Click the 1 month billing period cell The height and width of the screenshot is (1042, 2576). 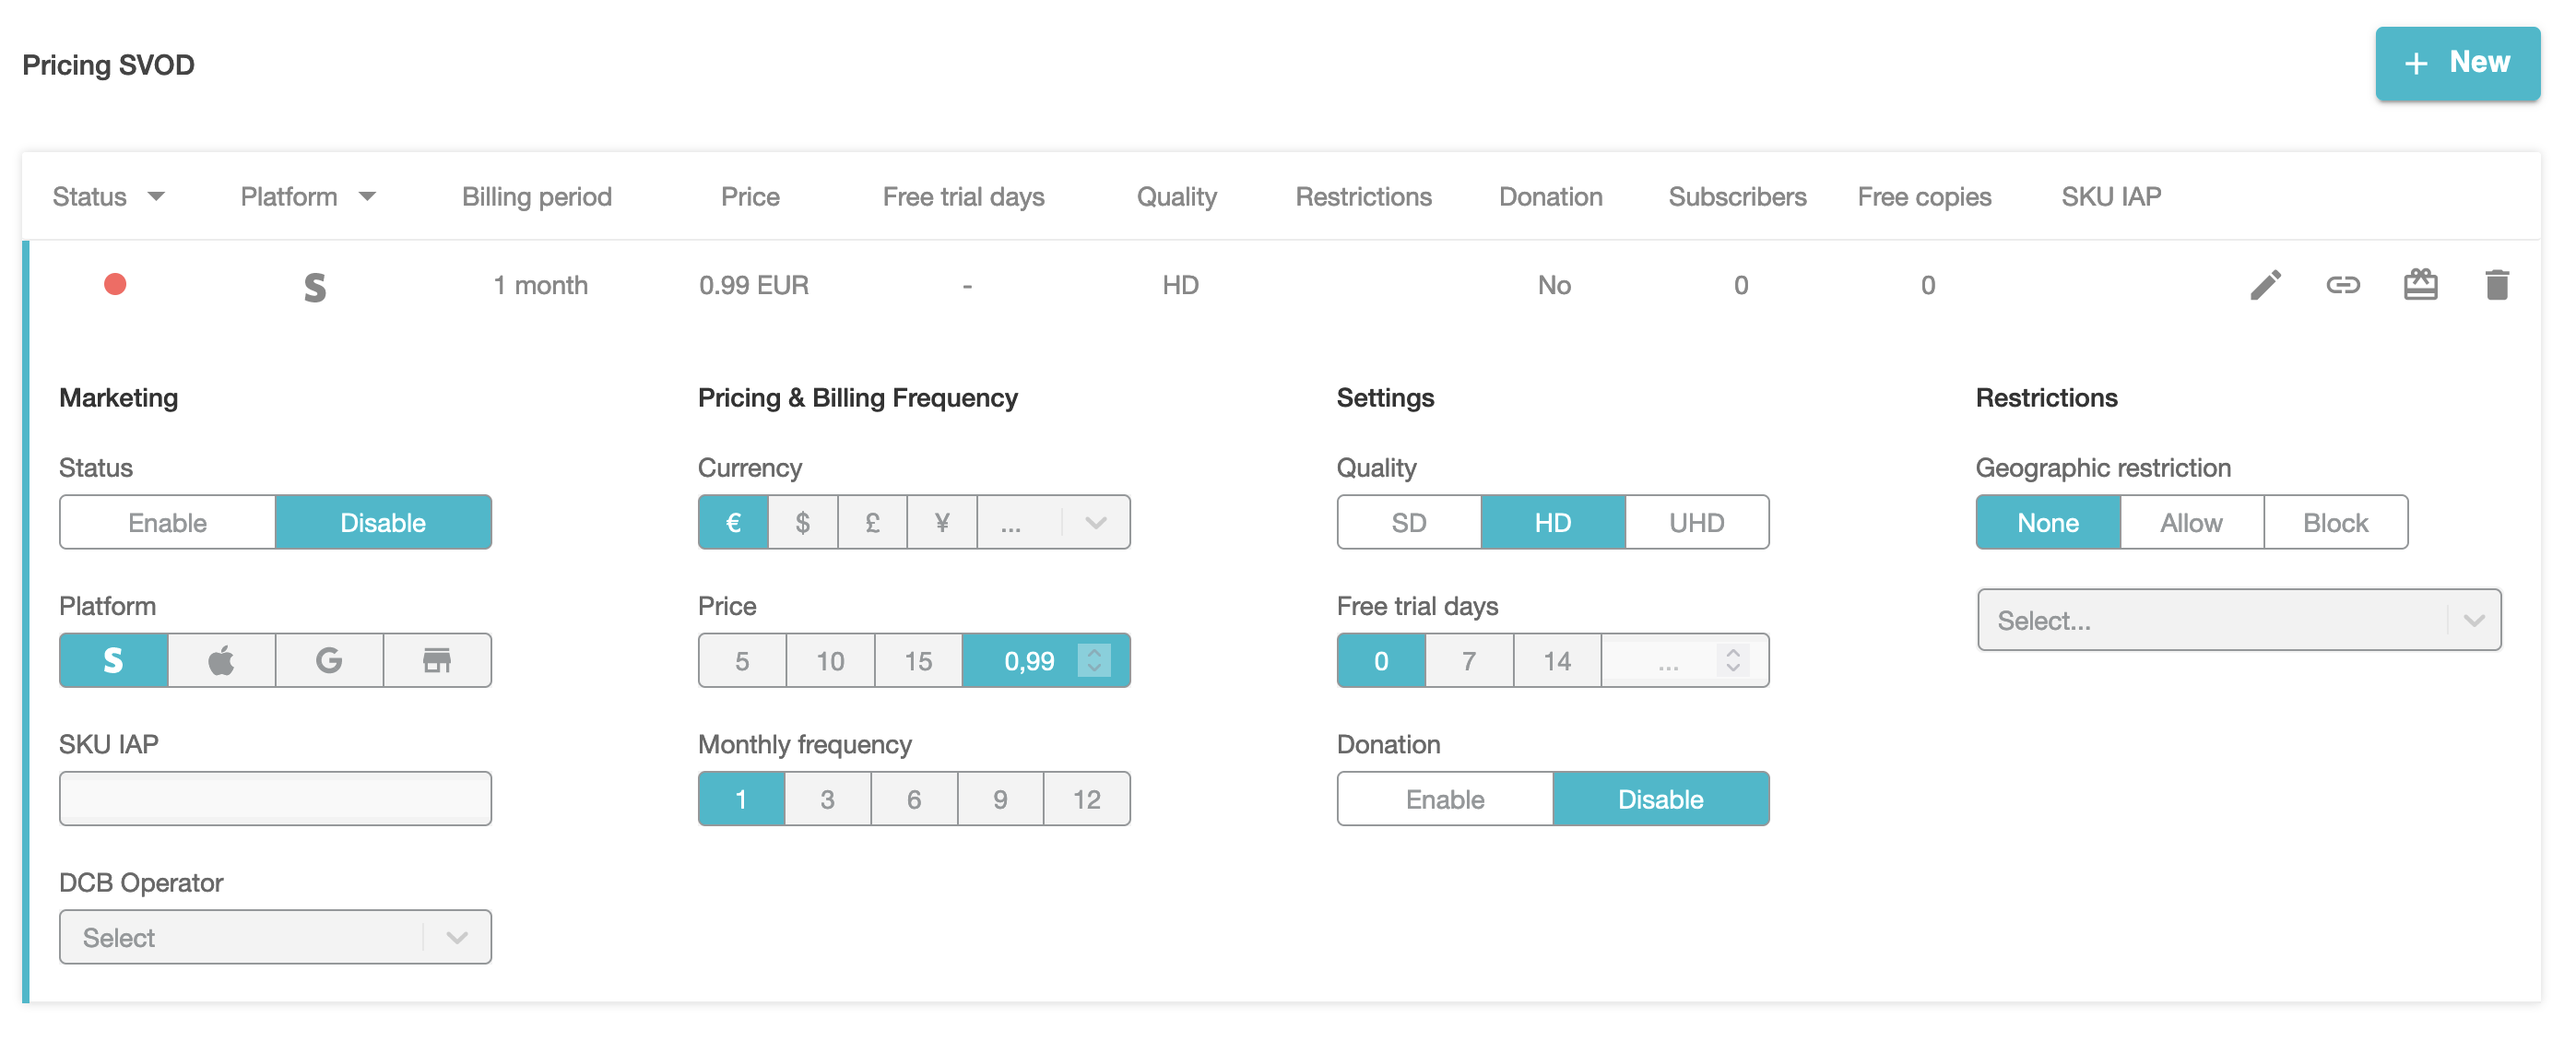tap(540, 285)
